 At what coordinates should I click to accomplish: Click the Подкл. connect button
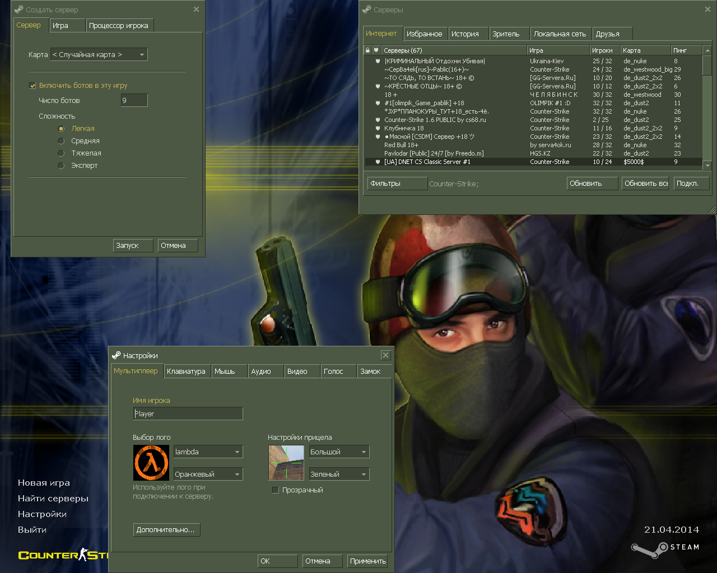tap(691, 184)
